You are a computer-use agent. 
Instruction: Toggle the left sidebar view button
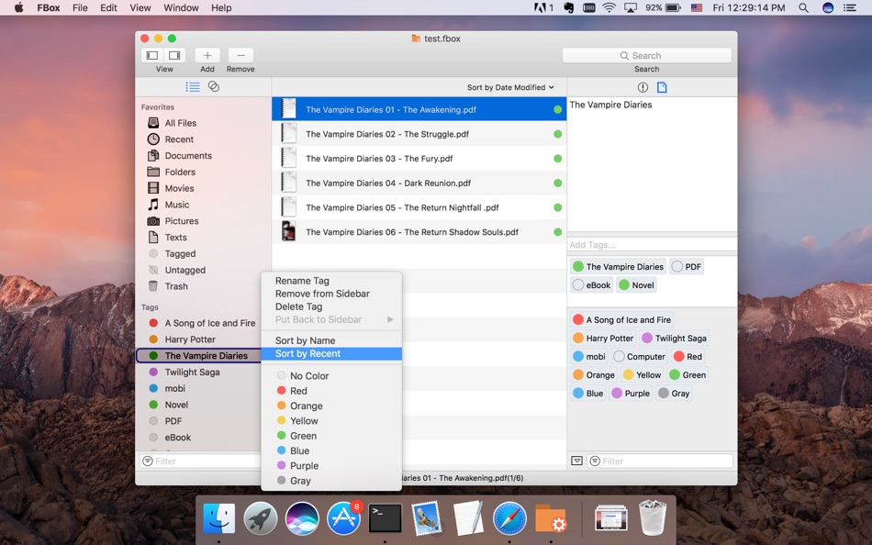(x=152, y=55)
